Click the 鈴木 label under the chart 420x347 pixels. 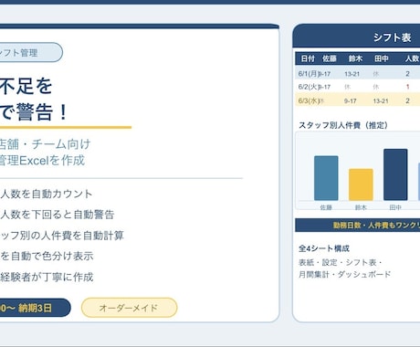(361, 207)
